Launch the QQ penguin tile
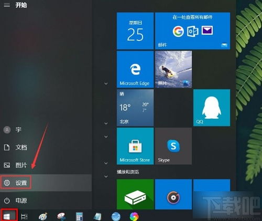262x221 pixels. [x=212, y=108]
